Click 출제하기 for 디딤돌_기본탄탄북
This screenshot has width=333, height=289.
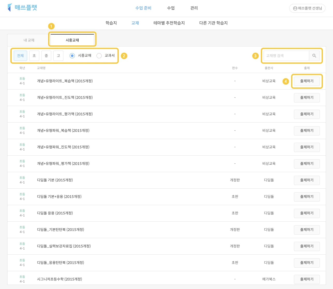(x=307, y=230)
